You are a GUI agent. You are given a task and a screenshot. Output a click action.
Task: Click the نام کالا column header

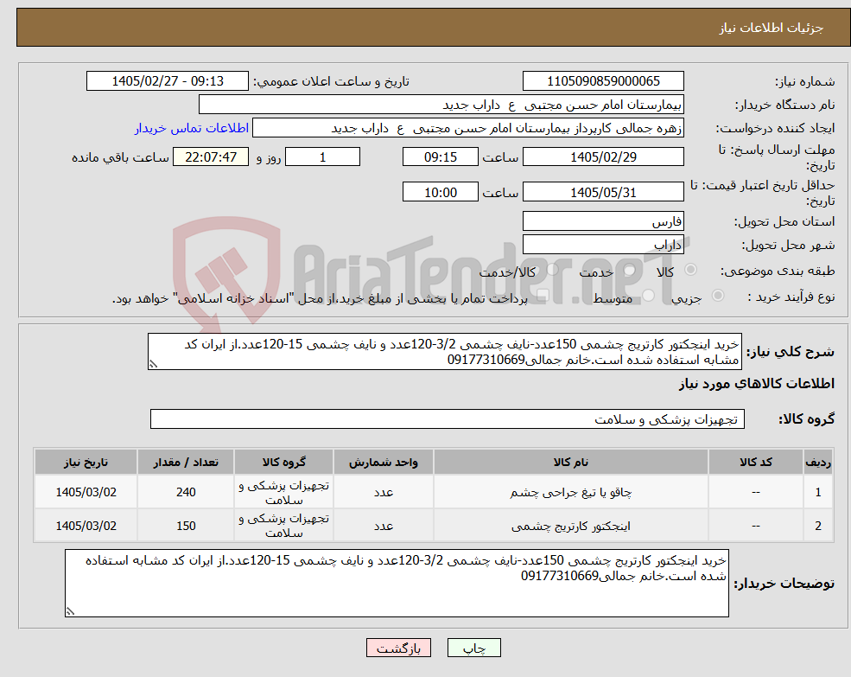(570, 462)
